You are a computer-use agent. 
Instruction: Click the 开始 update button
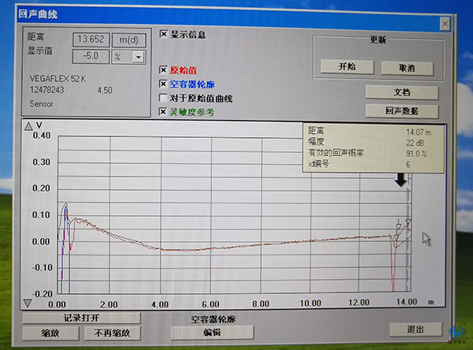(347, 67)
